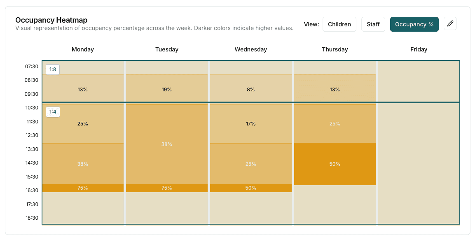This screenshot has width=475, height=239.
Task: Click the Monday column header
Action: [82, 49]
